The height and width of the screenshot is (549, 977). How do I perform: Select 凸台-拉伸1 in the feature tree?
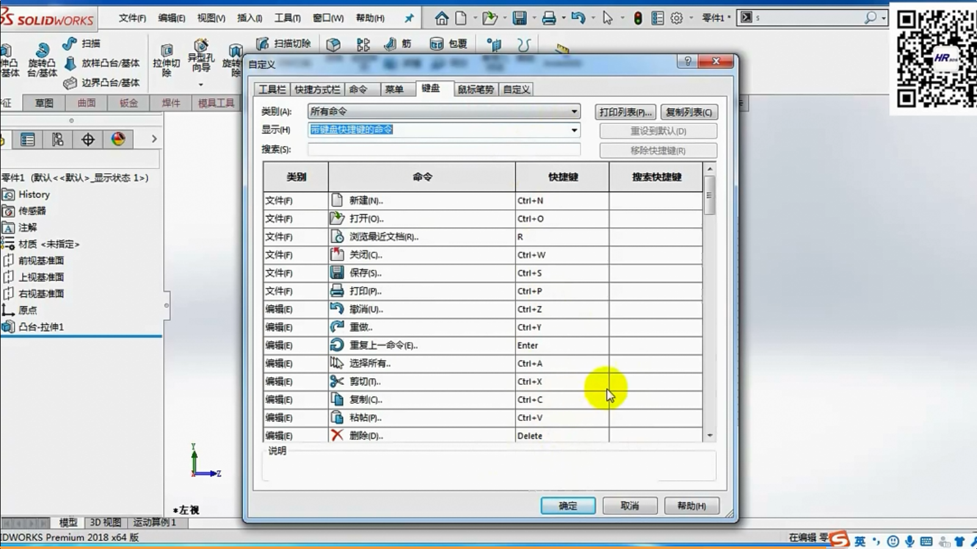point(41,327)
